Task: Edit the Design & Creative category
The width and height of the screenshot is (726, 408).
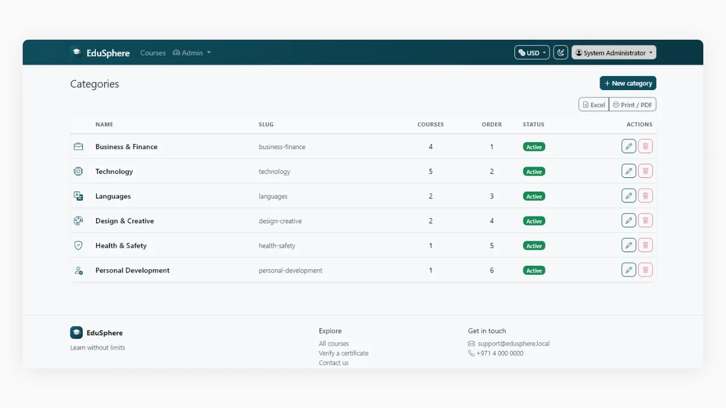Action: pyautogui.click(x=628, y=220)
